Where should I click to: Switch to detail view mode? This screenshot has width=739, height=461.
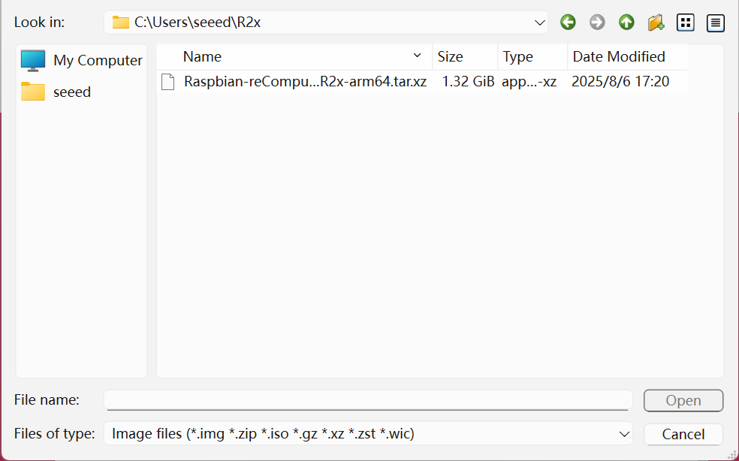click(x=715, y=23)
